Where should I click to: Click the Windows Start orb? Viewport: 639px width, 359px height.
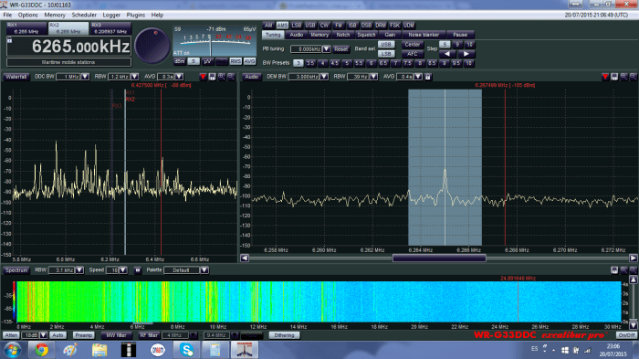click(x=13, y=350)
